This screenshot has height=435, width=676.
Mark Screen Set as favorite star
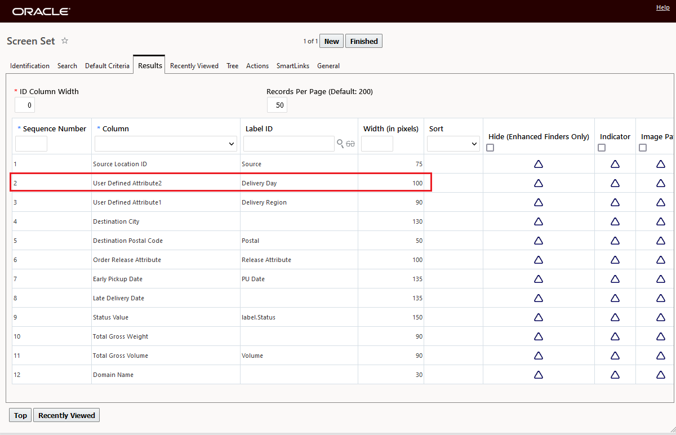65,41
